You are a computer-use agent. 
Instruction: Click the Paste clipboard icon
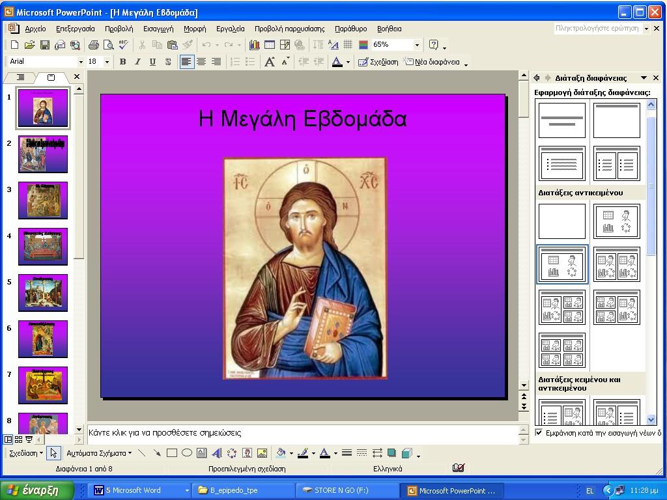[x=172, y=45]
